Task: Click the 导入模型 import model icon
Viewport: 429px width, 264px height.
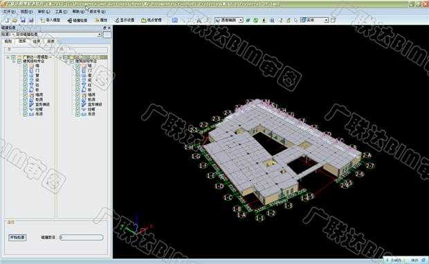Action: click(50, 20)
